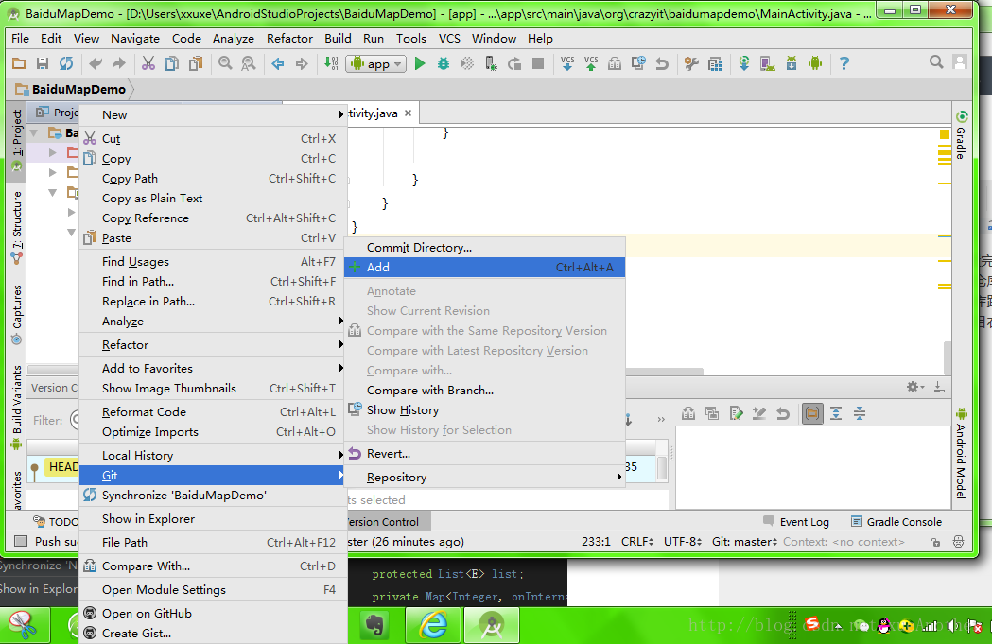Viewport: 992px width, 644px height.
Task: Click the Open folder toolbar icon
Action: (19, 63)
